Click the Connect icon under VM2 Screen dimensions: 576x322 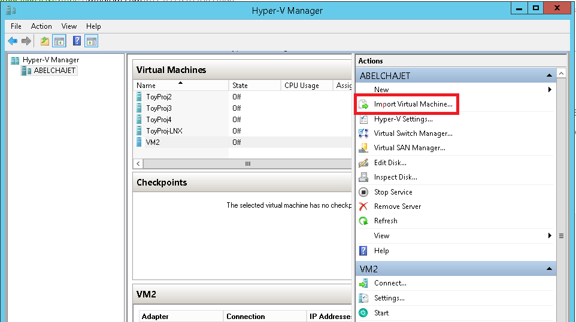point(363,283)
